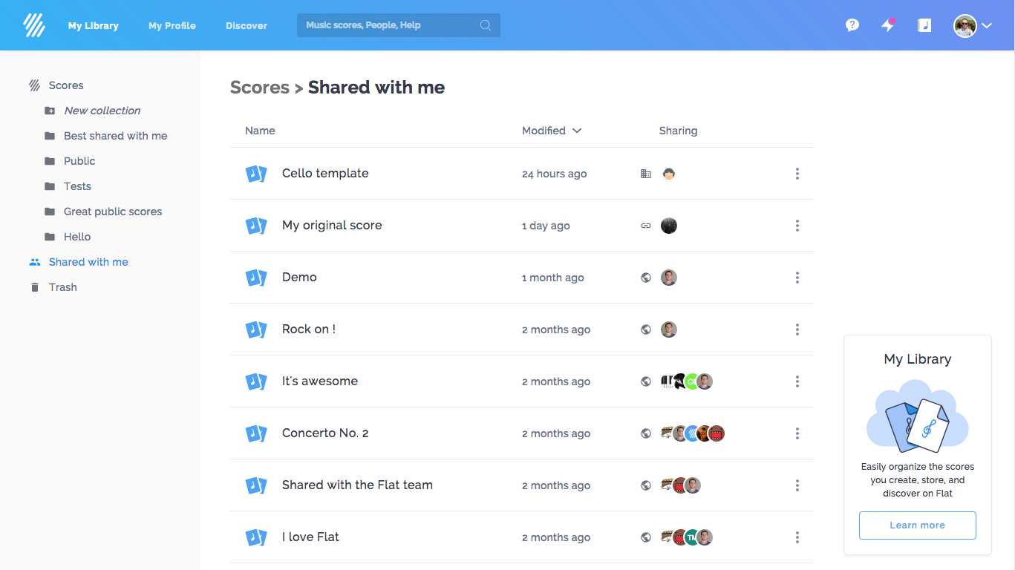Click the Scores logo icon in sidebar
This screenshot has height=570, width=1015.
(x=34, y=85)
